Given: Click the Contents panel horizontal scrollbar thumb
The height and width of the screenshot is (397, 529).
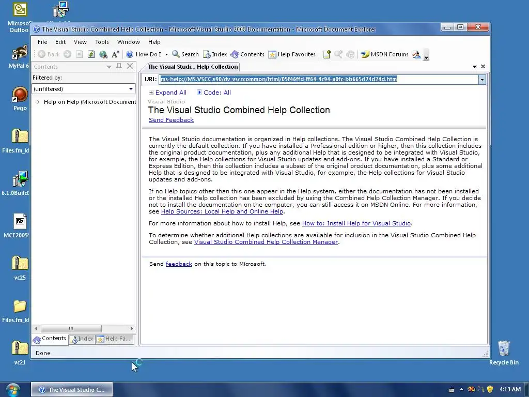Looking at the screenshot, I should pyautogui.click(x=71, y=328).
